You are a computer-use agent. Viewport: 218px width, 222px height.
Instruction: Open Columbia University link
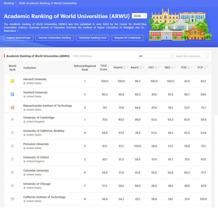(x=36, y=171)
